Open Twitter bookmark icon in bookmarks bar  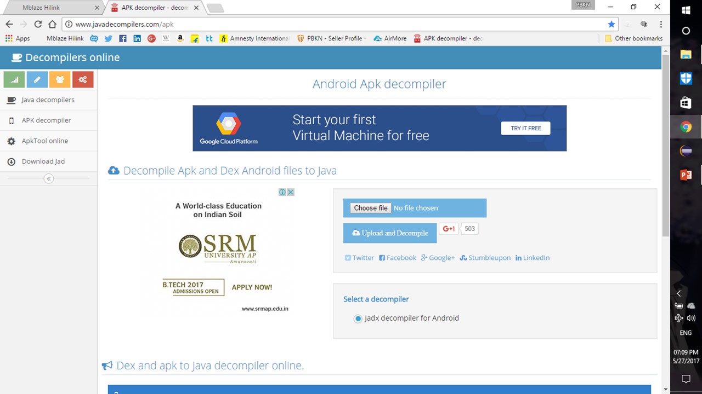point(108,38)
